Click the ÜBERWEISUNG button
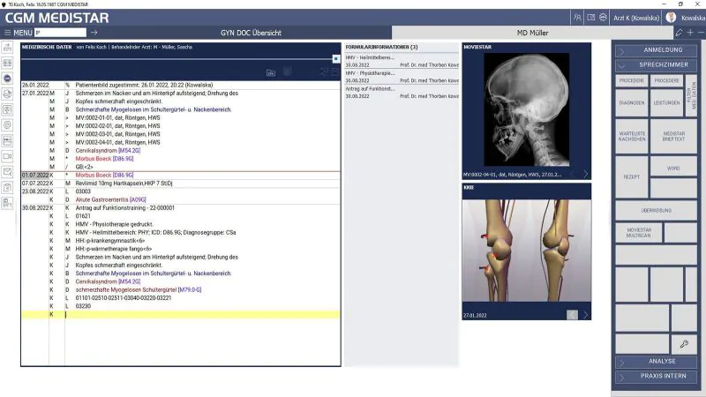The width and height of the screenshot is (706, 397). pyautogui.click(x=656, y=211)
